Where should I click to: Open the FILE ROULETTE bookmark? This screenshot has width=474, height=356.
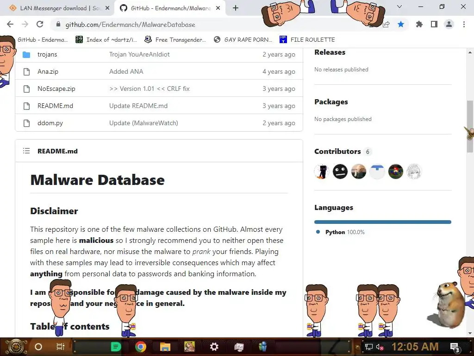[x=307, y=39]
